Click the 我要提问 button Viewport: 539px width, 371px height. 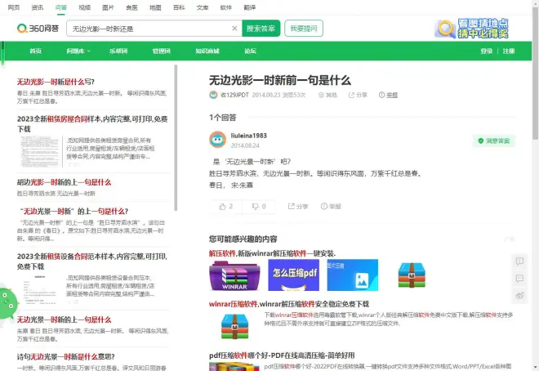click(x=305, y=28)
